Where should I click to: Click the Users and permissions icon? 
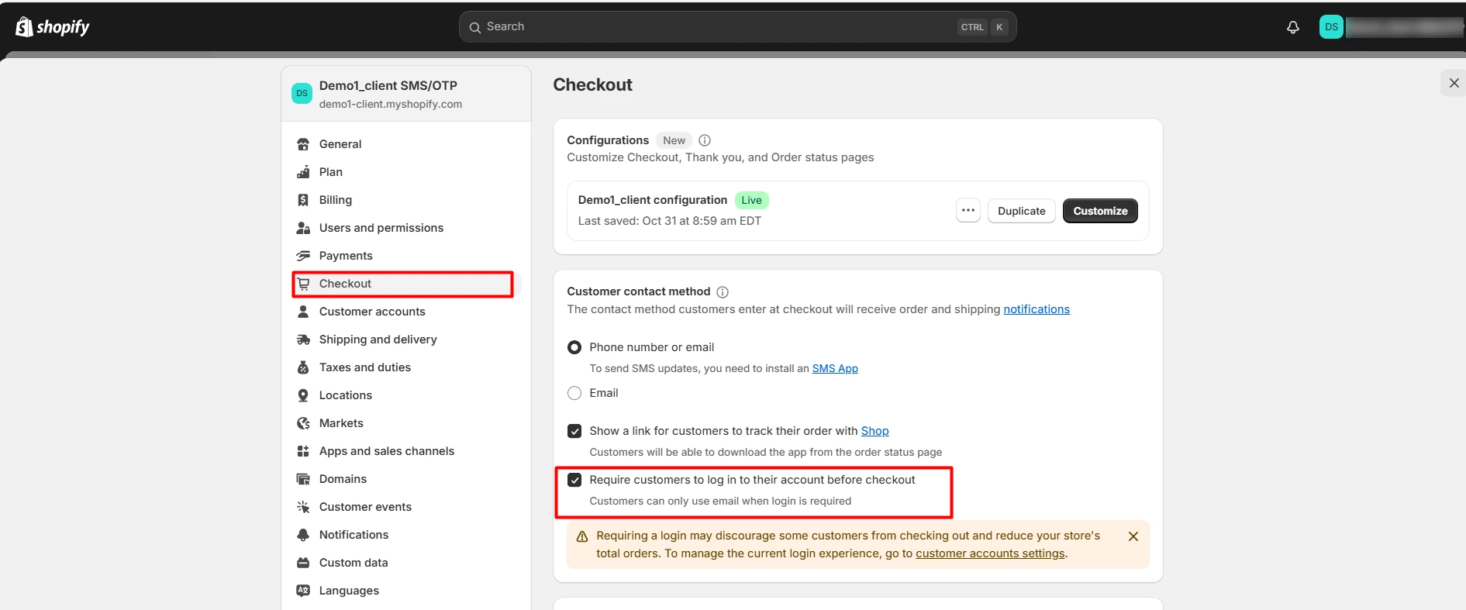click(x=303, y=228)
